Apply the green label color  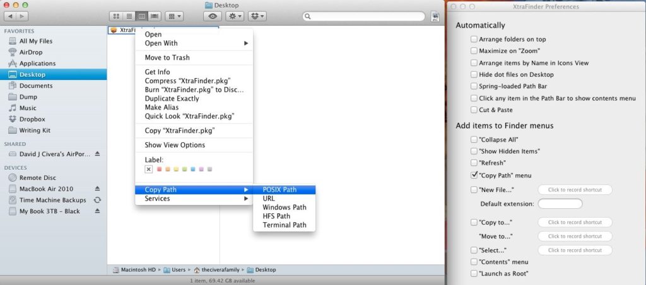tap(185, 169)
